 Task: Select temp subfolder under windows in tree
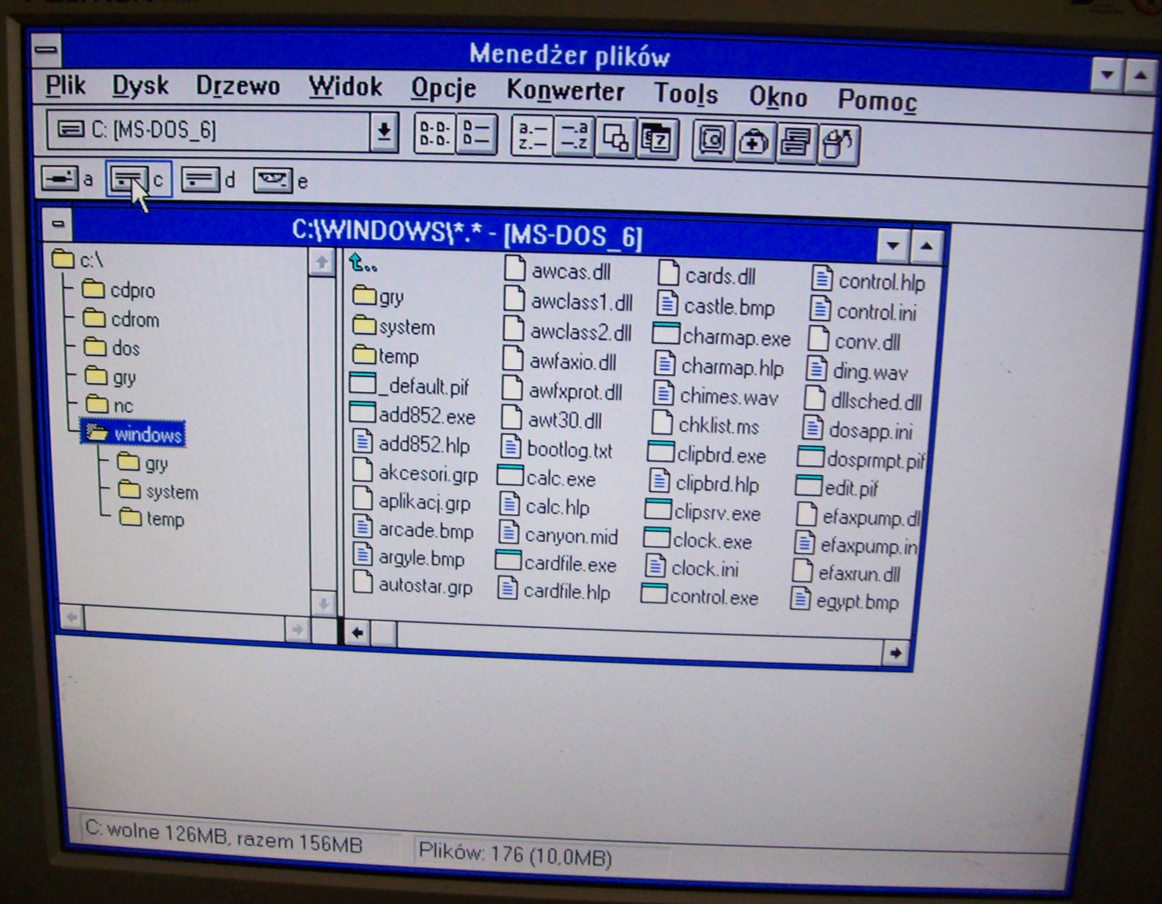[151, 519]
